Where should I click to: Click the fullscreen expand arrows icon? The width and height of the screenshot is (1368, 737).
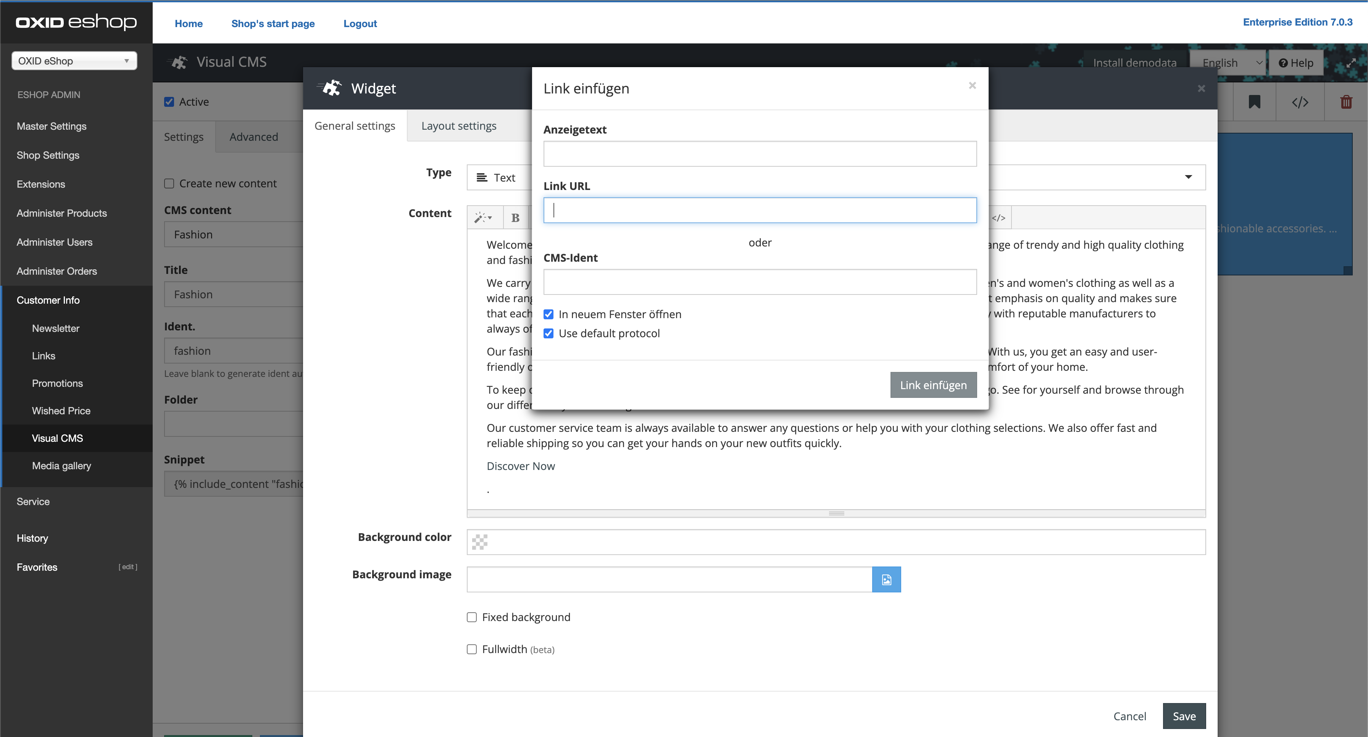coord(1351,63)
